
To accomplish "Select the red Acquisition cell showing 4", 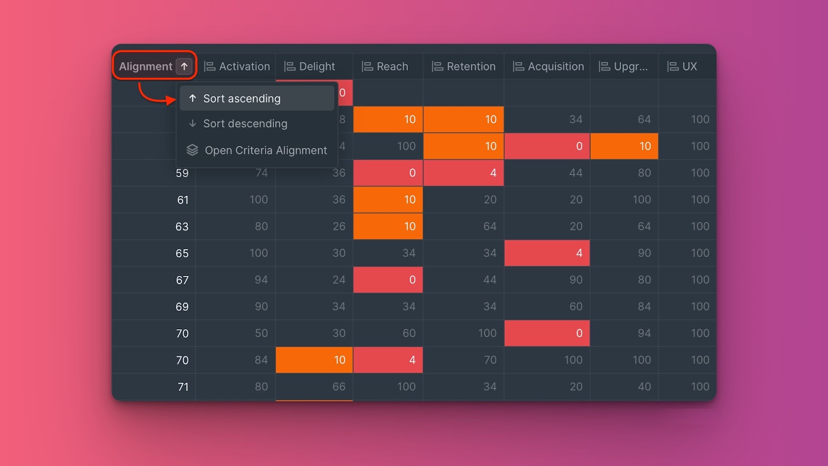I will coord(547,253).
